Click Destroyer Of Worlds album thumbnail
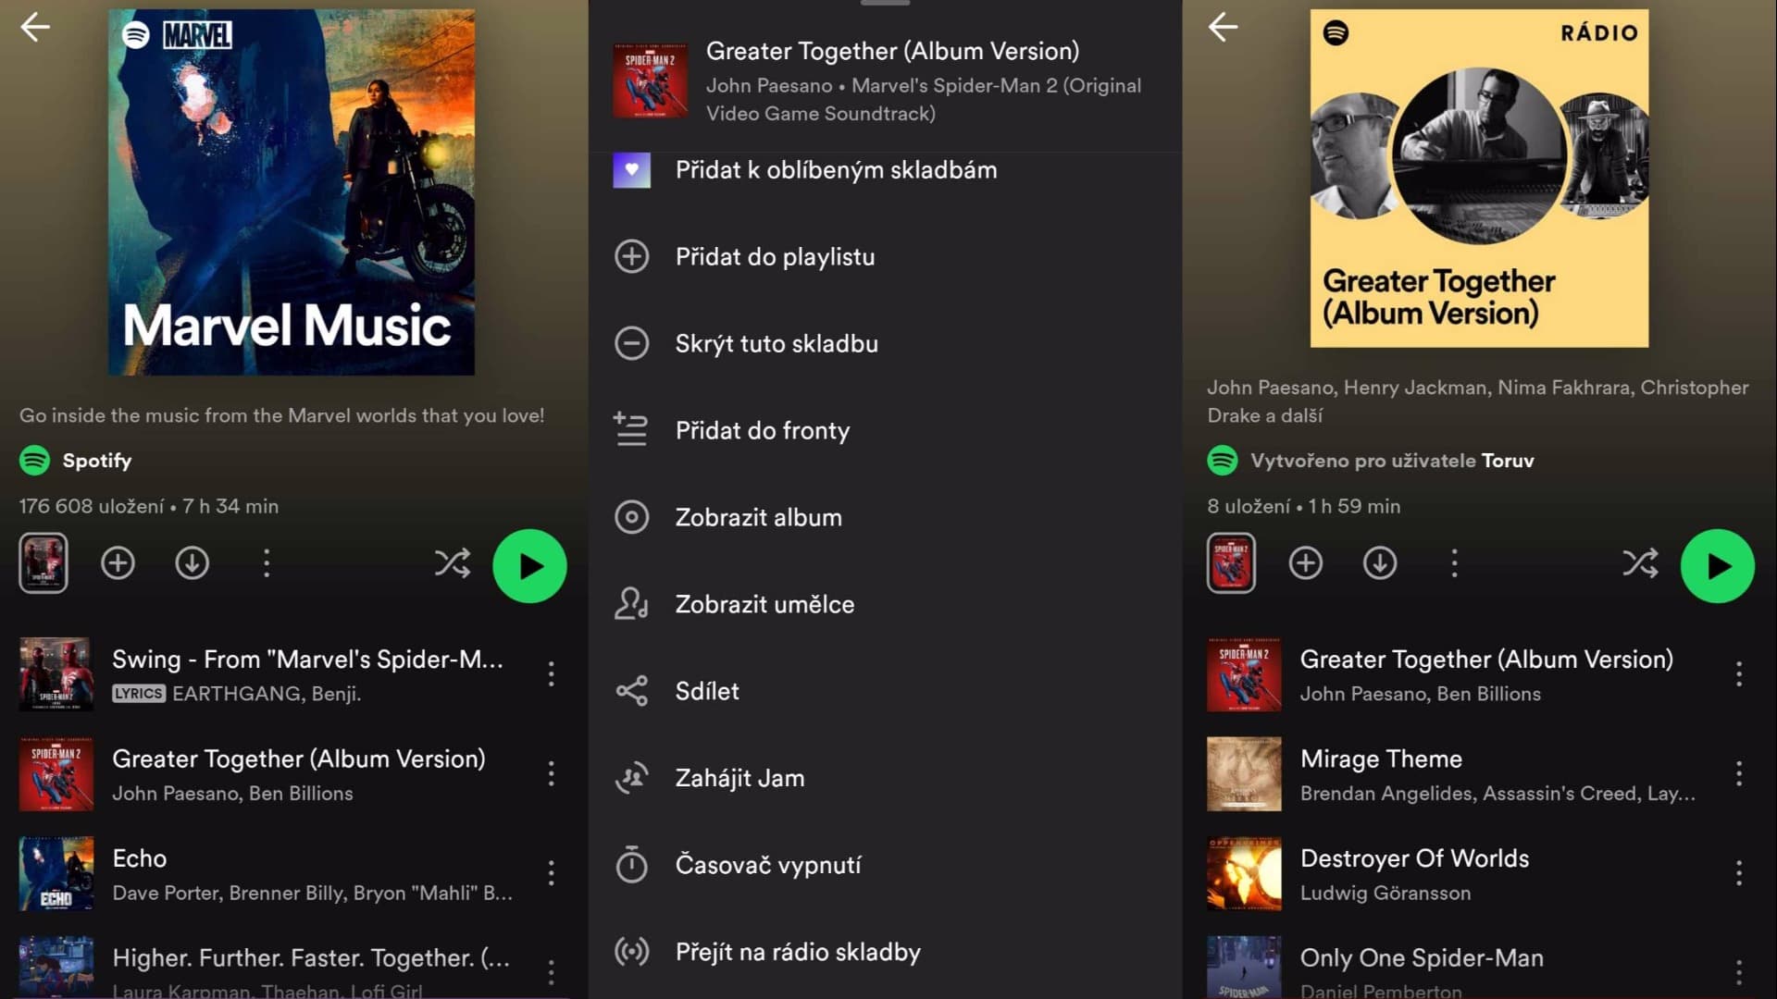This screenshot has width=1777, height=999. (1244, 874)
